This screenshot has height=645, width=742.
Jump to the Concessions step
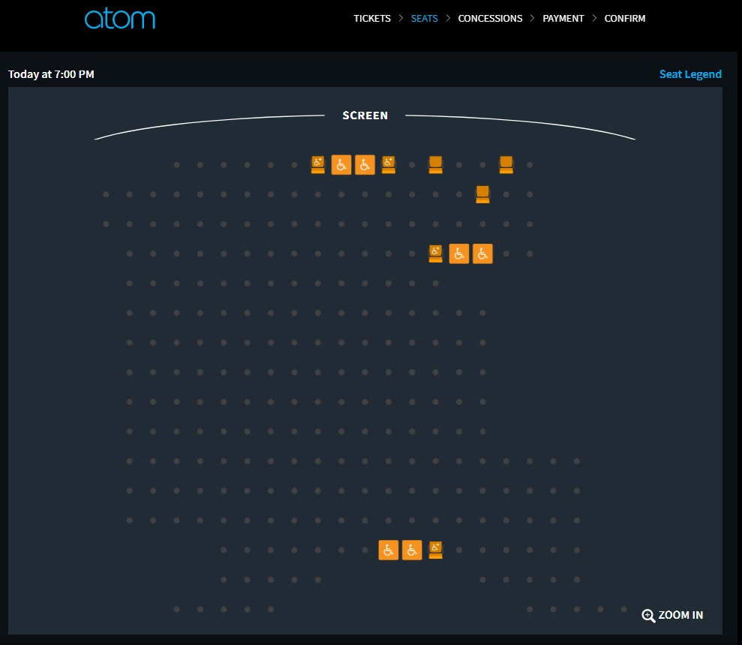[x=490, y=19]
